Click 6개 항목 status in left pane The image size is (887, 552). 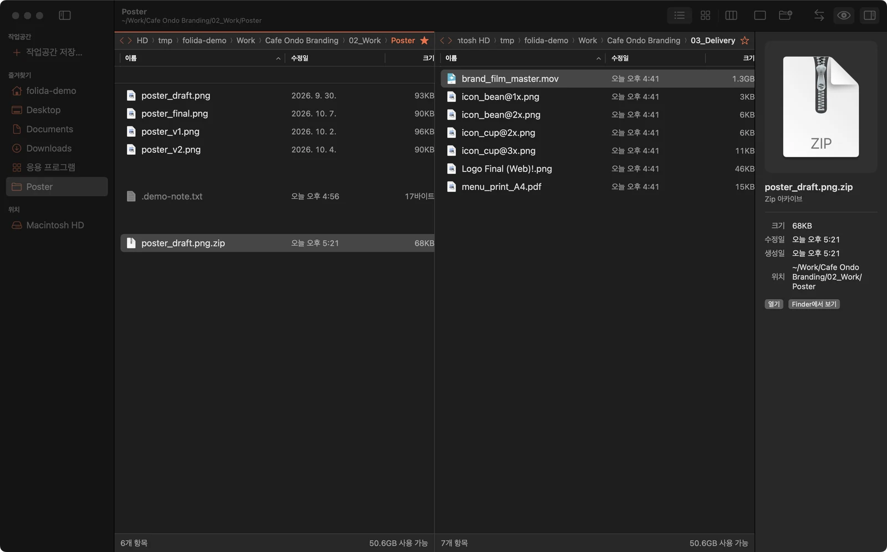134,543
